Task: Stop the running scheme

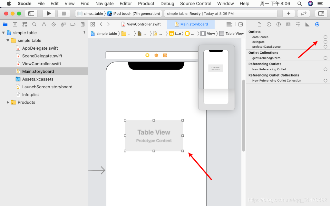Action: click(x=64, y=14)
